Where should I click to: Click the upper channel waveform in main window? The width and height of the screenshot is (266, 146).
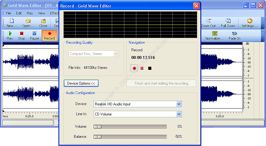point(30,62)
